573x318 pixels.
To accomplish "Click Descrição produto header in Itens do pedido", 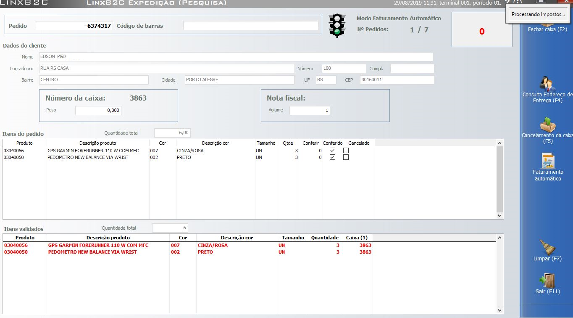I will tap(98, 143).
